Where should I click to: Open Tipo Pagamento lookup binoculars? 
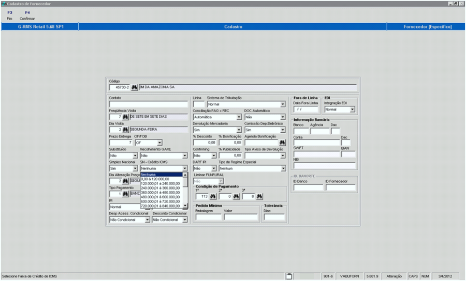(x=125, y=194)
